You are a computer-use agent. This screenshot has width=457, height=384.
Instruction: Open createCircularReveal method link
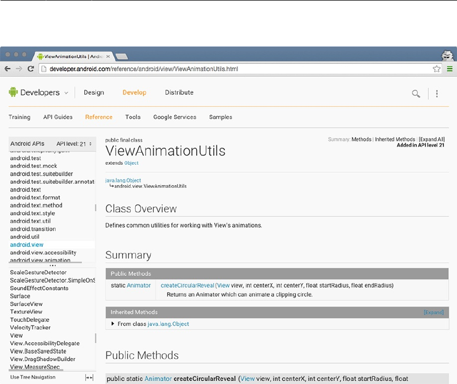tap(187, 285)
